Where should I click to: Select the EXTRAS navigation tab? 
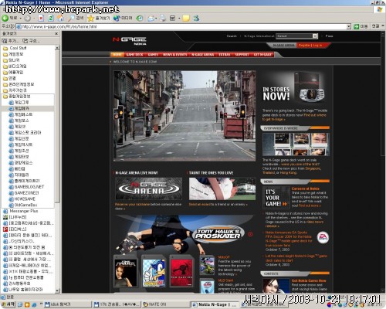pyautogui.click(x=225, y=55)
